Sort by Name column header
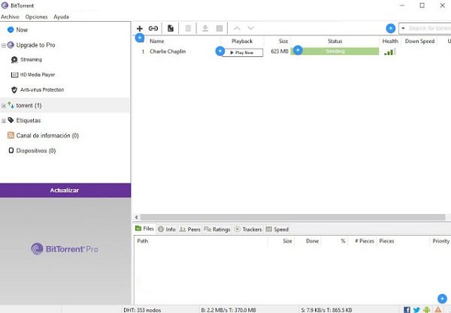The width and height of the screenshot is (451, 313). pyautogui.click(x=157, y=41)
